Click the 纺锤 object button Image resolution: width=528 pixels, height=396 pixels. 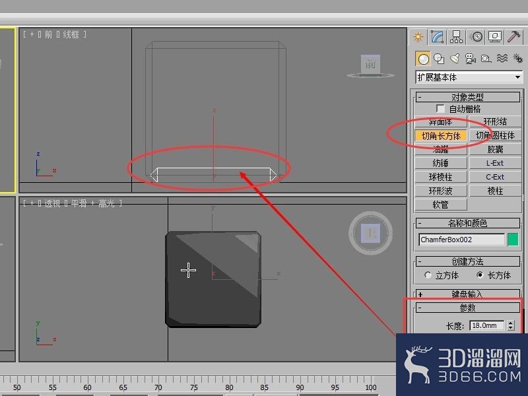pos(440,163)
